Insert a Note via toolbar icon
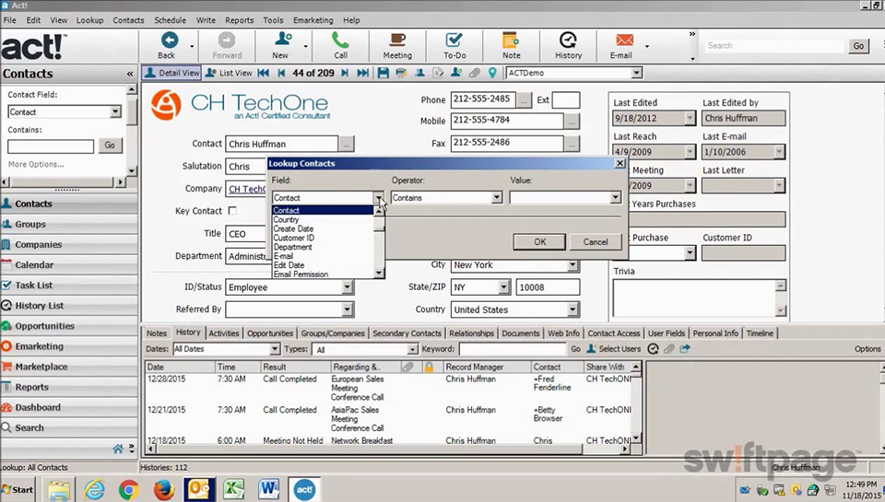The width and height of the screenshot is (885, 502). point(512,45)
